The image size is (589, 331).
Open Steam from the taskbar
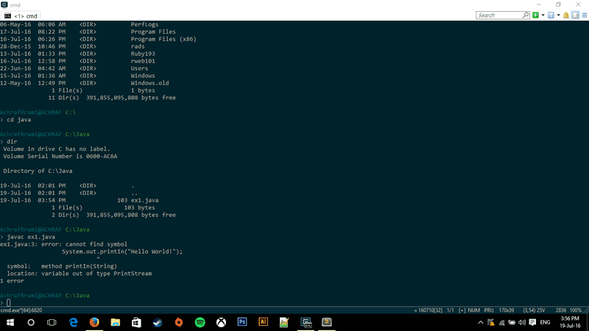tap(158, 322)
